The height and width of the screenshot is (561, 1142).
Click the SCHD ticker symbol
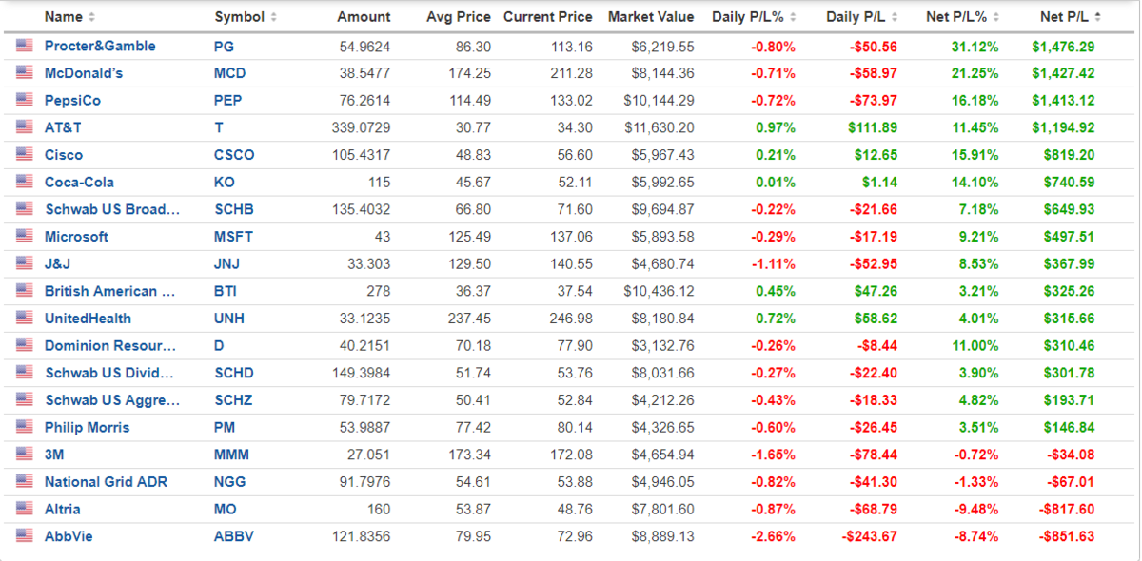(x=234, y=373)
